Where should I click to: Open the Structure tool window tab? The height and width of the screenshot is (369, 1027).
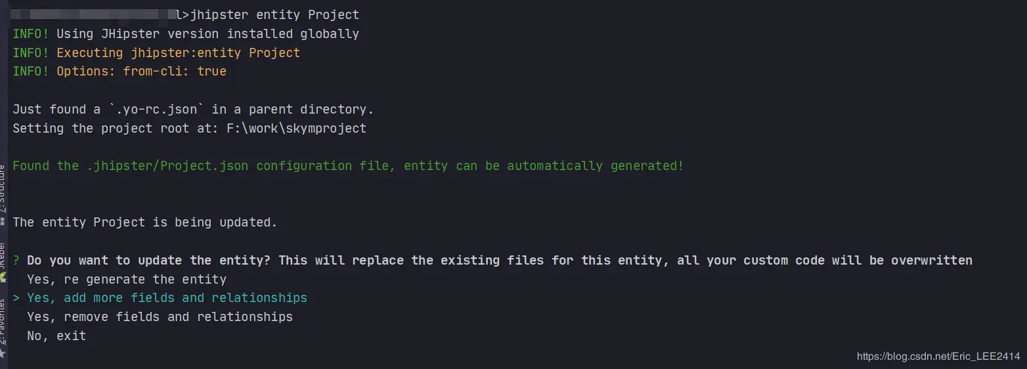pyautogui.click(x=3, y=187)
